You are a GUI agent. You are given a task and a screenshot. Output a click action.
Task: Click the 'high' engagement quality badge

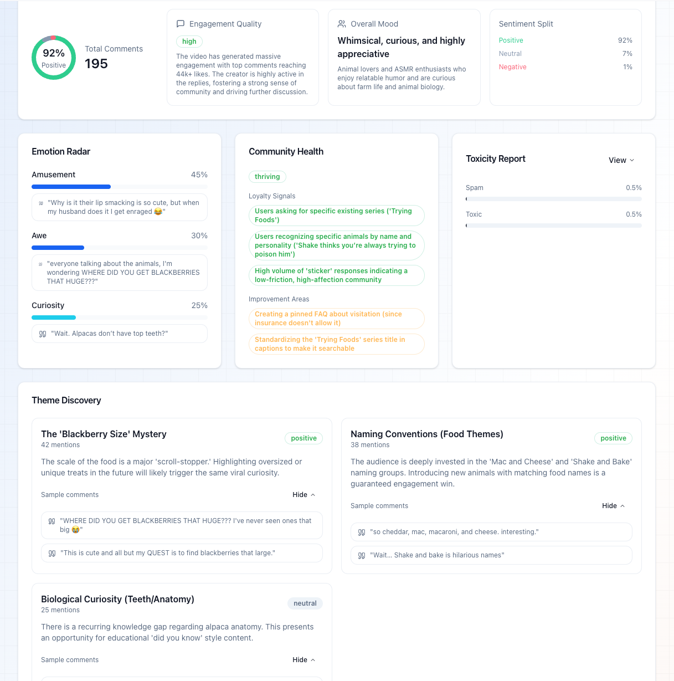coord(189,42)
